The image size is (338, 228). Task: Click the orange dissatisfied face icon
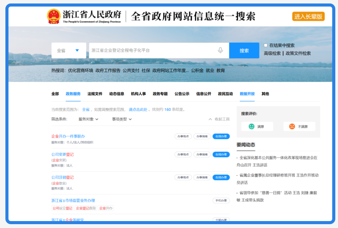pos(292,126)
